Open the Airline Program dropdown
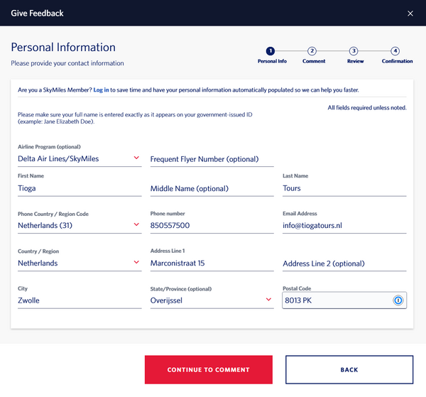 coord(79,158)
